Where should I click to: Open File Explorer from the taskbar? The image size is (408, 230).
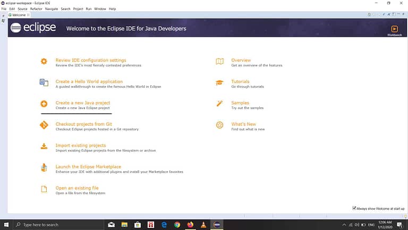pyautogui.click(x=124, y=225)
